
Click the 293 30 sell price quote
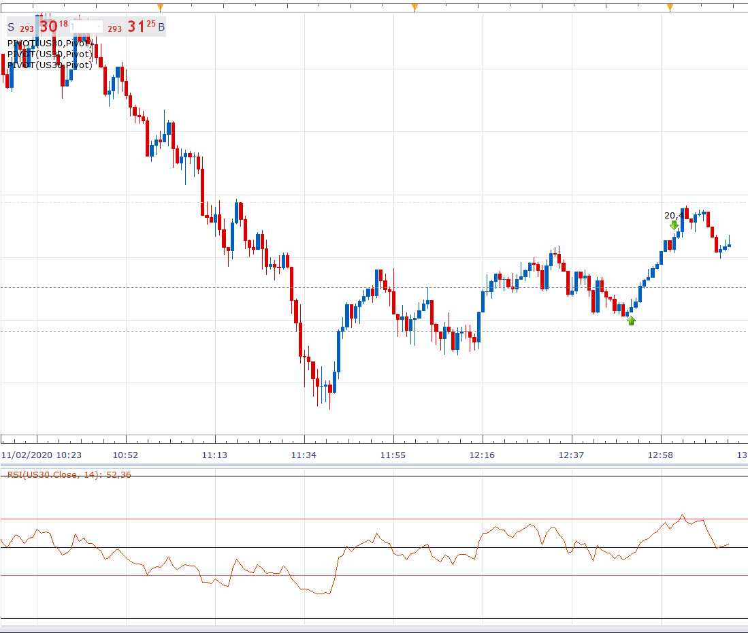[x=44, y=27]
